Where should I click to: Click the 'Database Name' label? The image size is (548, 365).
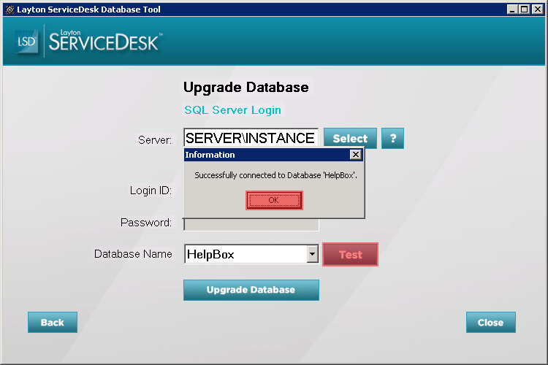pyautogui.click(x=133, y=254)
